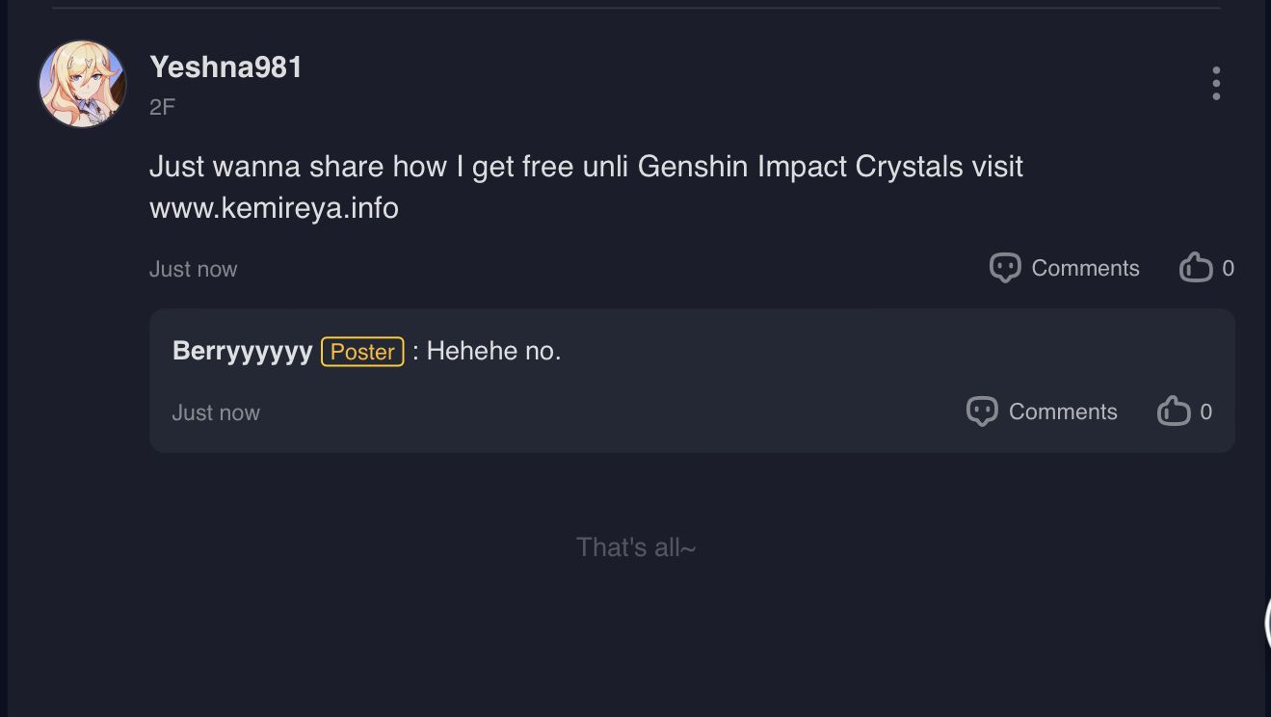Click the That's all~ end-of-list text
This screenshot has width=1271, height=717.
(636, 546)
